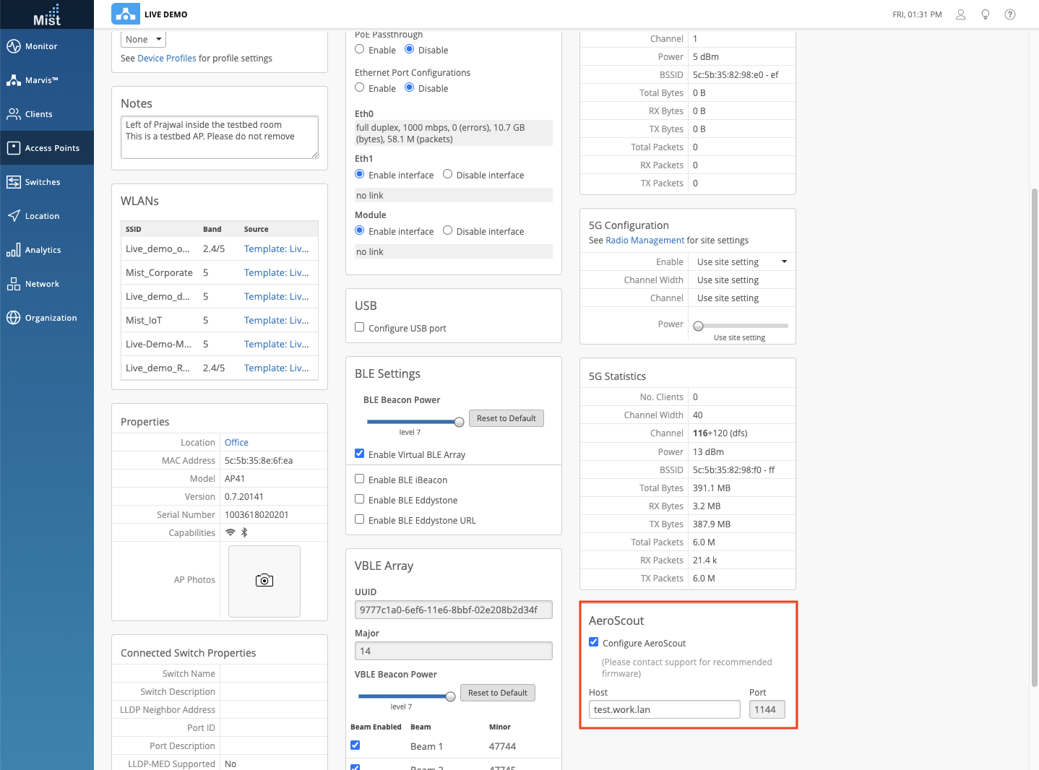The width and height of the screenshot is (1039, 770).
Task: Select Disable interface for Eth1
Action: coord(448,174)
